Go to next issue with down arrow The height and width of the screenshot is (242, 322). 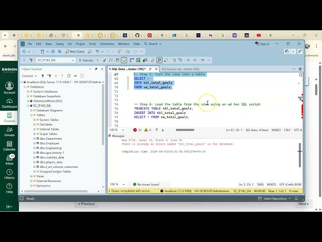coord(163,130)
